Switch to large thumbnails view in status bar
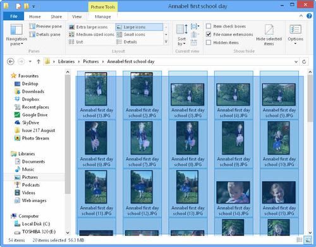The width and height of the screenshot is (316, 247). coord(308,240)
